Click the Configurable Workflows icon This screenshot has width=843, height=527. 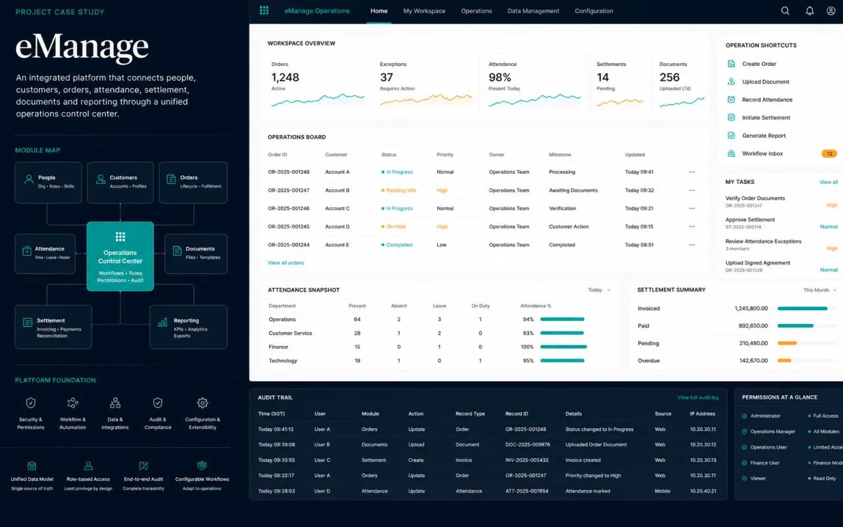coord(202,466)
